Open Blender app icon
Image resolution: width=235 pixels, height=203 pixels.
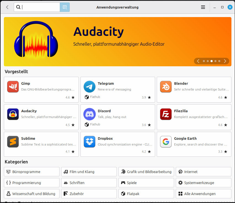click(166, 87)
